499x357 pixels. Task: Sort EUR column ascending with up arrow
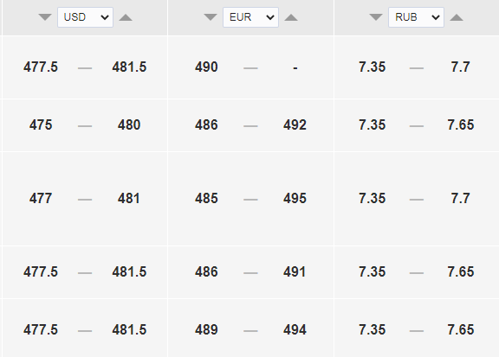point(291,17)
